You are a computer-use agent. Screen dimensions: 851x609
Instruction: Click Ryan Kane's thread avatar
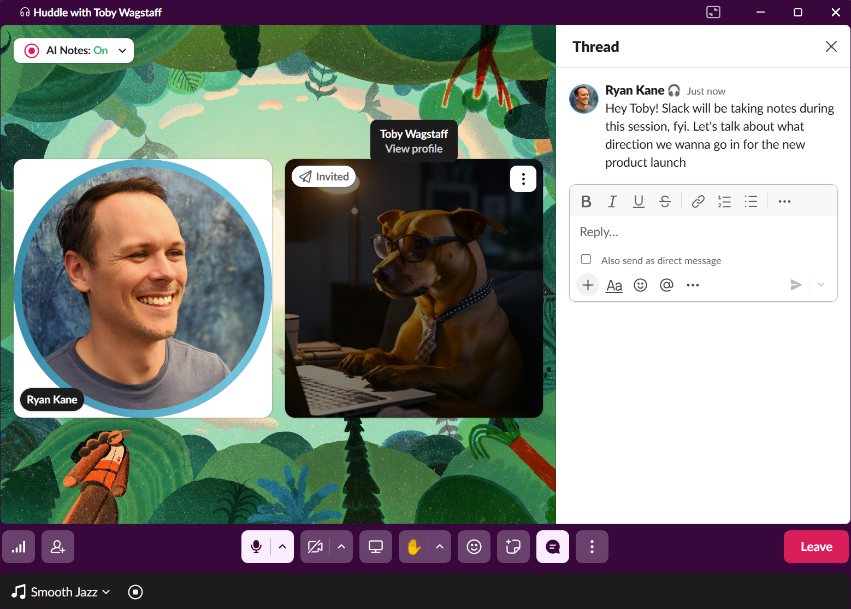(x=584, y=99)
